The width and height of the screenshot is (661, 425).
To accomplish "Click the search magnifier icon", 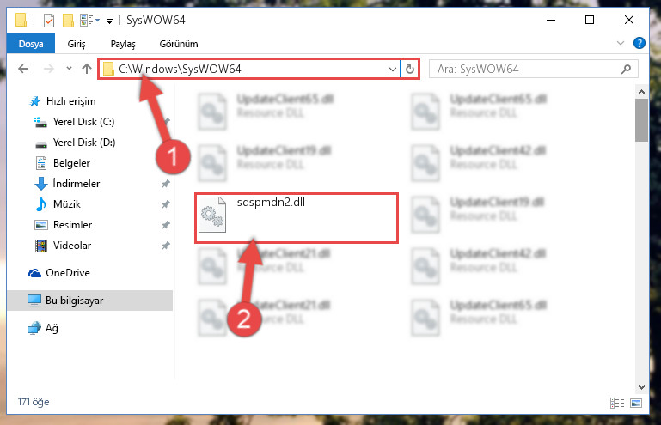I will (x=626, y=69).
